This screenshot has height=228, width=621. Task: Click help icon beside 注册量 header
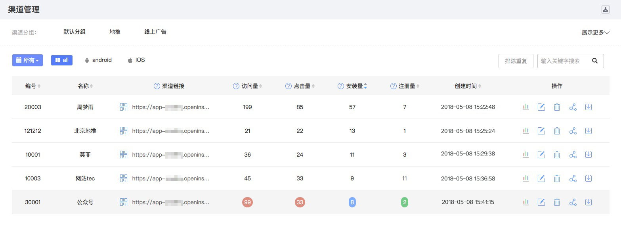coord(394,86)
